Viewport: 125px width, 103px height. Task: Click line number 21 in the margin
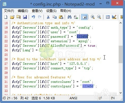pyautogui.click(x=6, y=37)
